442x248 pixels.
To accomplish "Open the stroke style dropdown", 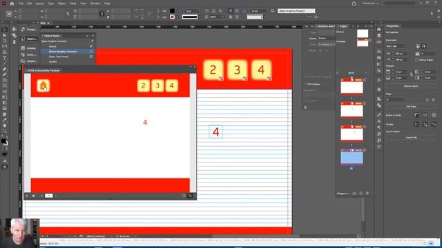I will click(x=200, y=17).
